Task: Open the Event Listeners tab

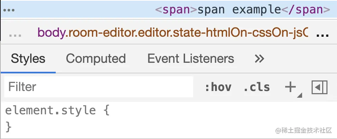Action: click(191, 59)
